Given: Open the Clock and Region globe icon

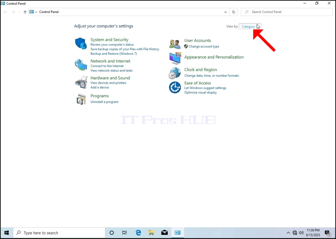Looking at the screenshot, I should pyautogui.click(x=175, y=73).
